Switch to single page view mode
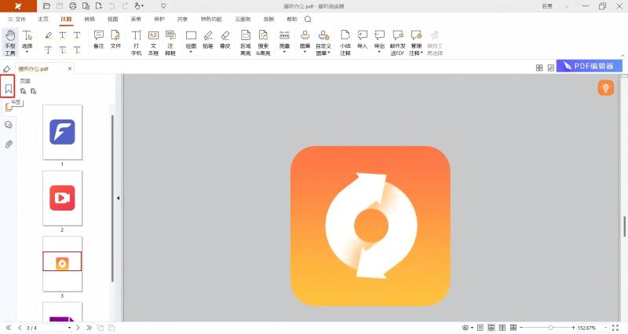 point(480,327)
